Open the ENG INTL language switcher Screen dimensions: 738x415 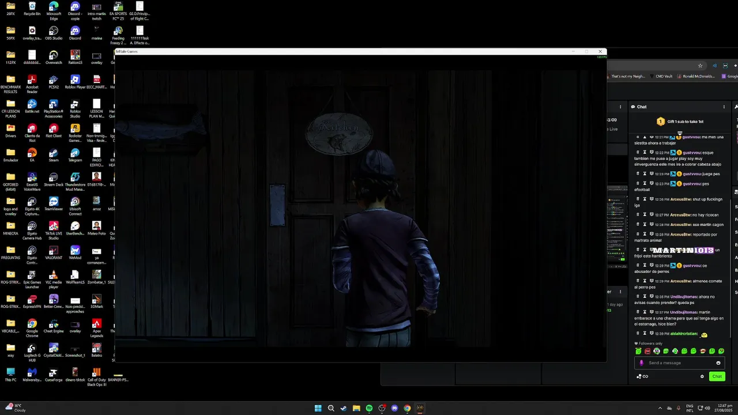click(x=690, y=408)
